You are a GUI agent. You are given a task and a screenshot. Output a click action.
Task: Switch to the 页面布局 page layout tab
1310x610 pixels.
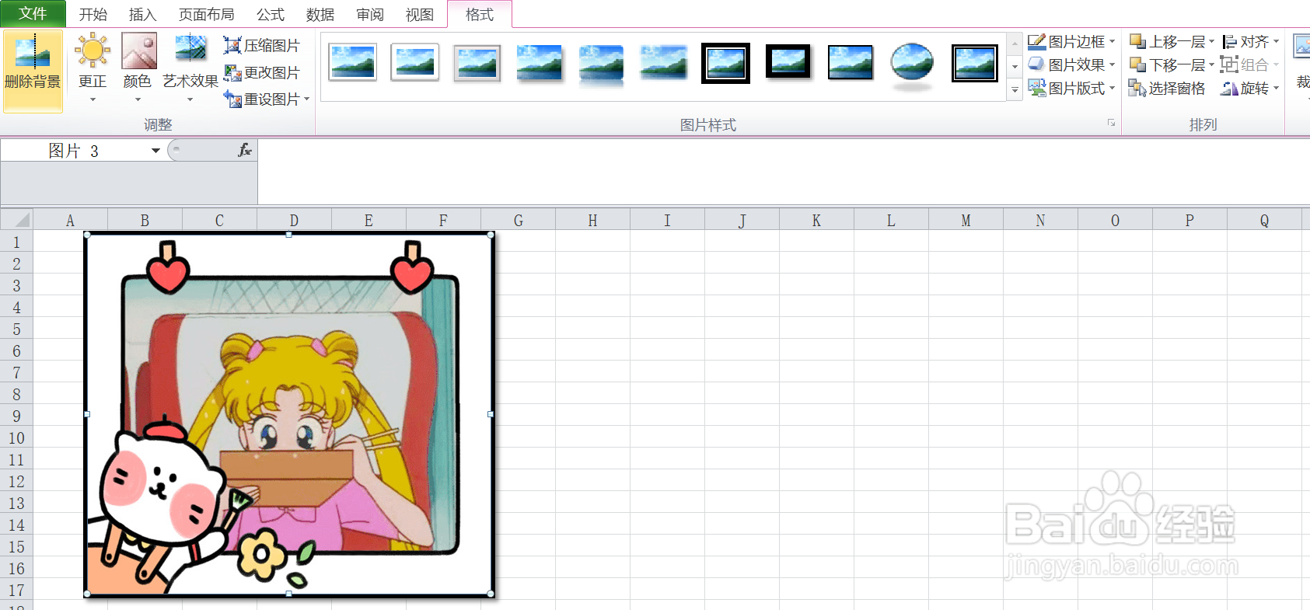coord(206,15)
